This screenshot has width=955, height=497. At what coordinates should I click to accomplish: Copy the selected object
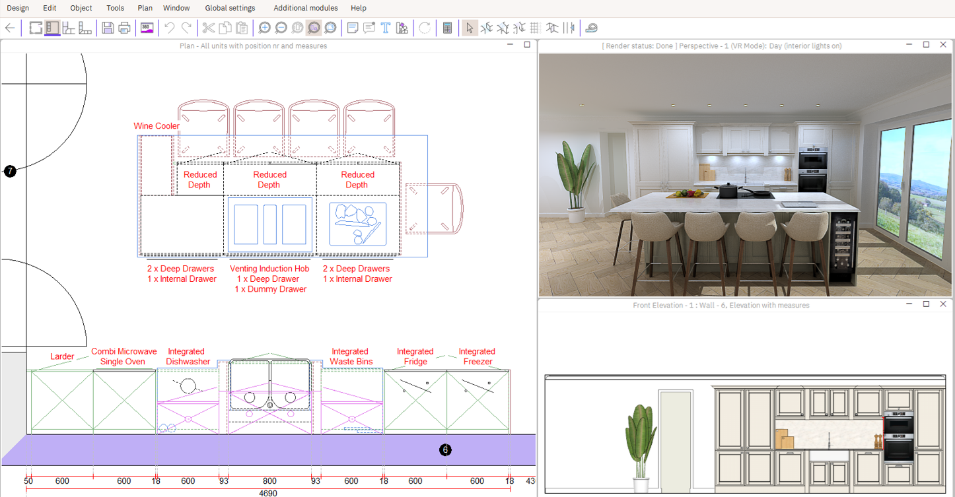[224, 28]
